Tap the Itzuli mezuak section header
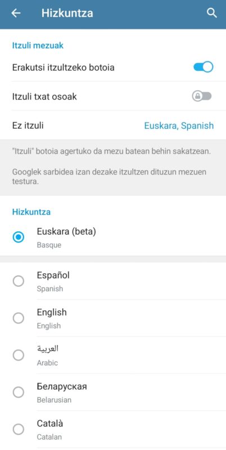 click(38, 46)
